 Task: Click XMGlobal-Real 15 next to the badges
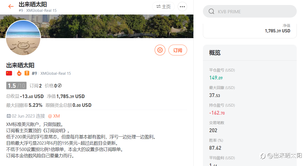(56, 73)
